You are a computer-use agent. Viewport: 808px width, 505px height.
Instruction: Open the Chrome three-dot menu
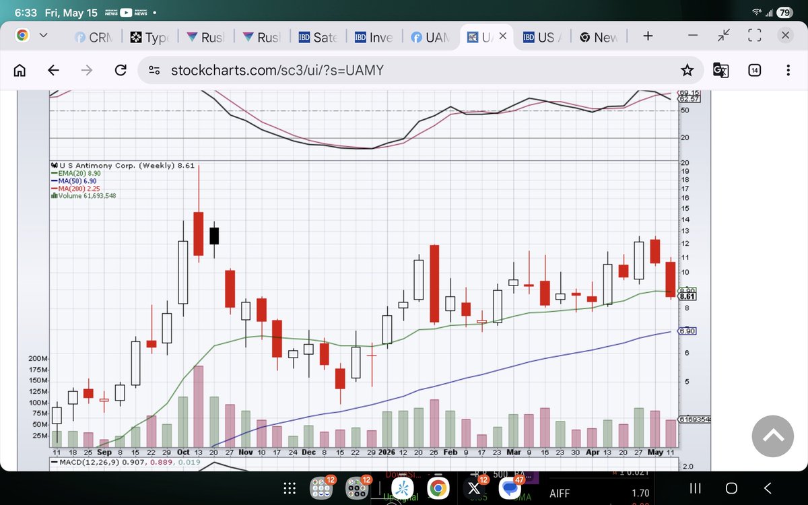pos(788,70)
